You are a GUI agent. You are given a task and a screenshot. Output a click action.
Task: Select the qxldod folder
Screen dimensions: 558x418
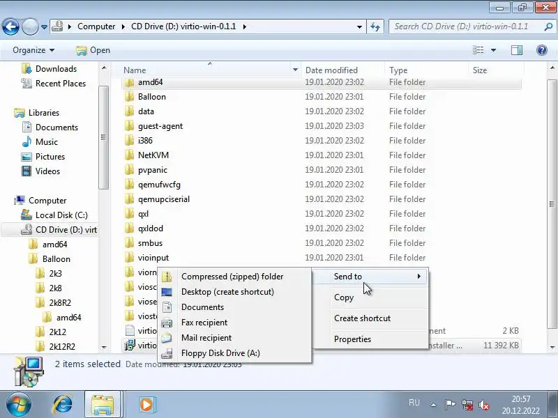(151, 229)
